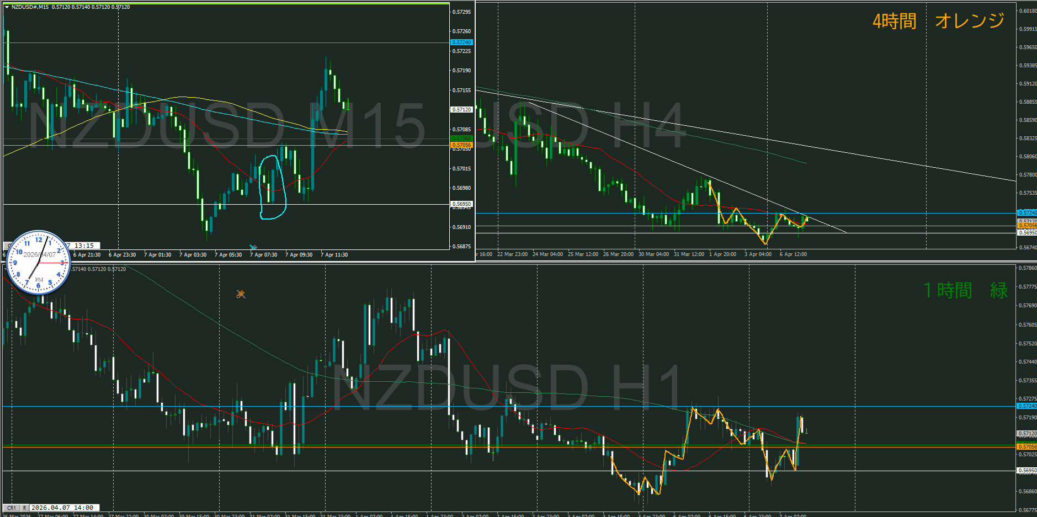Image resolution: width=1037 pixels, height=517 pixels.
Task: Click the 0.56950 price label on H1 axis
Action: pyautogui.click(x=1027, y=471)
